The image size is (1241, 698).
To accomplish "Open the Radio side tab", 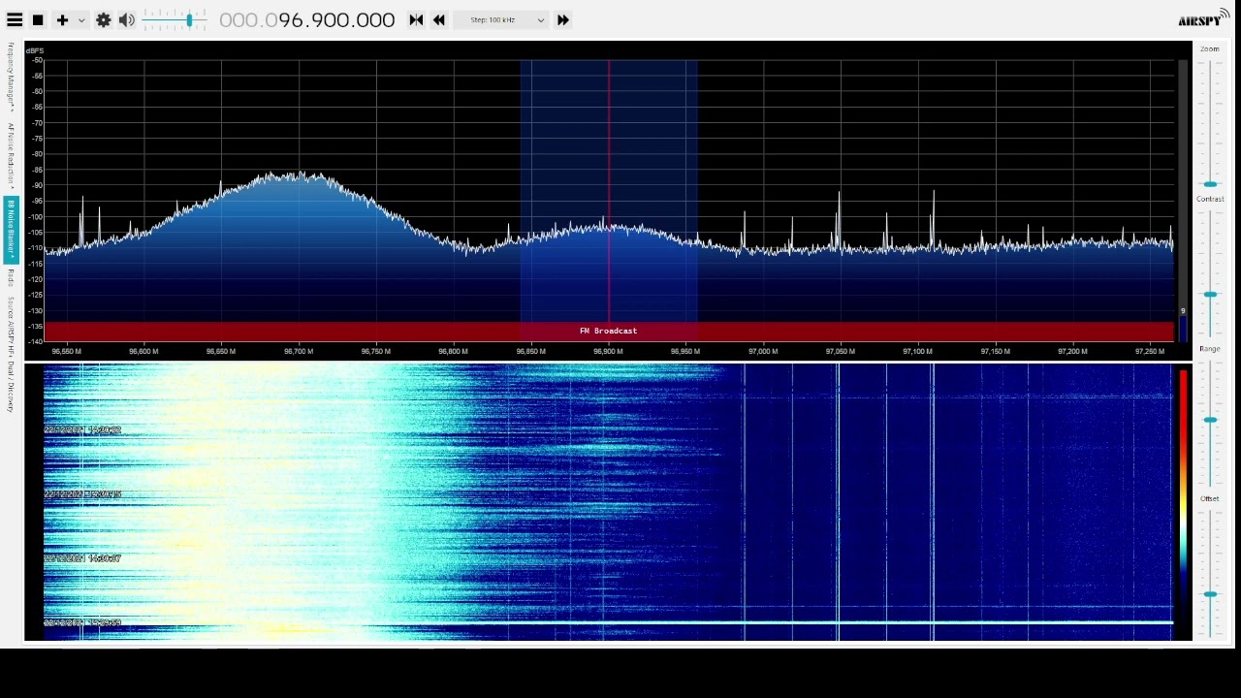I will (12, 277).
